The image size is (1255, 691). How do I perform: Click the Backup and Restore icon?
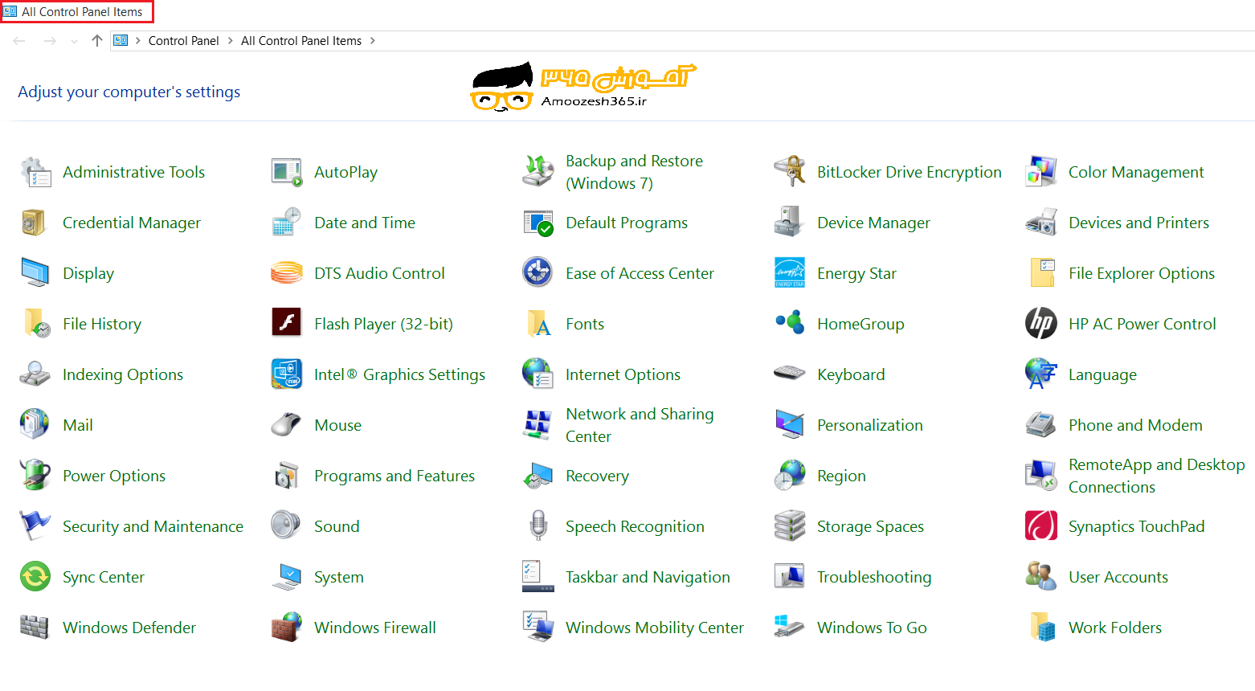point(538,172)
